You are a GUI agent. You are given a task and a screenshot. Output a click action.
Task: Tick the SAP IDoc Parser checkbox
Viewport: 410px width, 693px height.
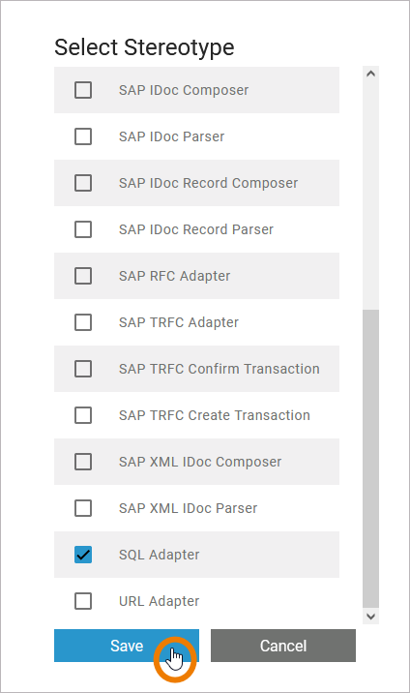pyautogui.click(x=83, y=136)
